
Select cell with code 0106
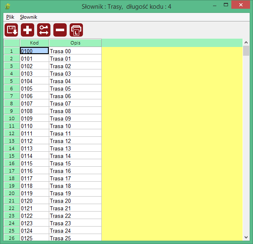coord(34,96)
